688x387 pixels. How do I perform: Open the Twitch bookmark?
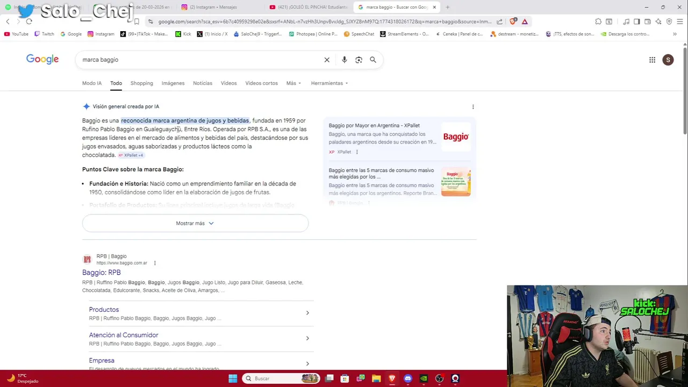[x=44, y=34]
